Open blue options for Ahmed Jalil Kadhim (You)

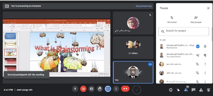pos(198,47)
